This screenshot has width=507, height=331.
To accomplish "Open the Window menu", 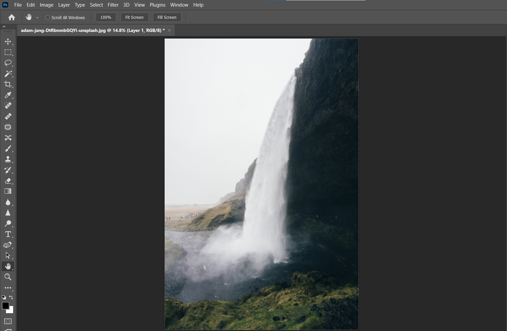I will point(179,5).
